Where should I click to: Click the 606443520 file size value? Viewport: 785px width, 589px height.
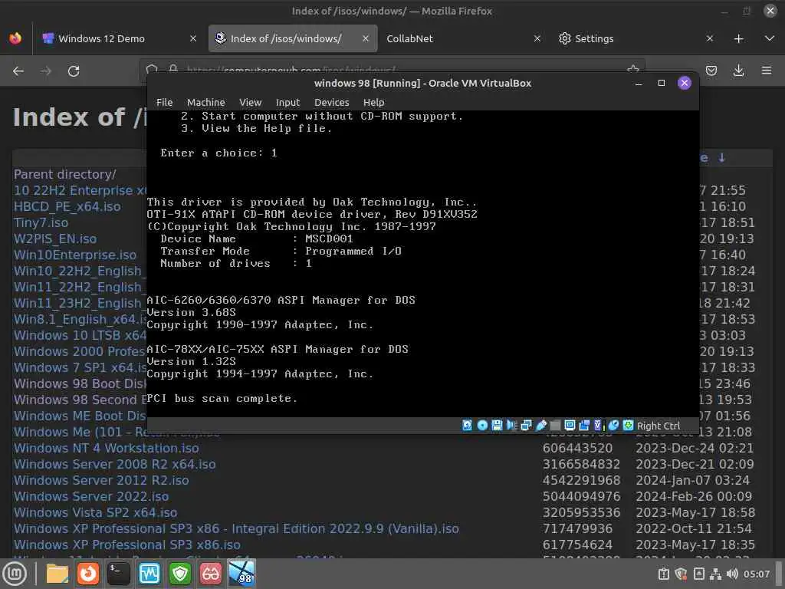tap(577, 448)
